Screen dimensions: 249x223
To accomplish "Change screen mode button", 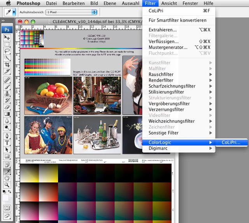I will (7, 216).
